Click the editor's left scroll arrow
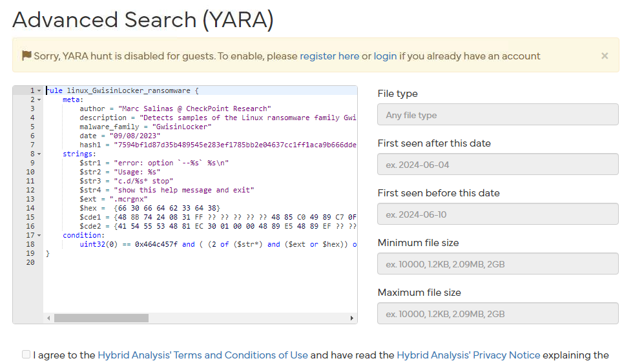The height and width of the screenshot is (363, 633). click(48, 318)
